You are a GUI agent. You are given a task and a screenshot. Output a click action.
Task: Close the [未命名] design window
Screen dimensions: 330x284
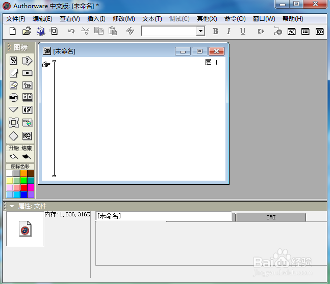[216, 51]
